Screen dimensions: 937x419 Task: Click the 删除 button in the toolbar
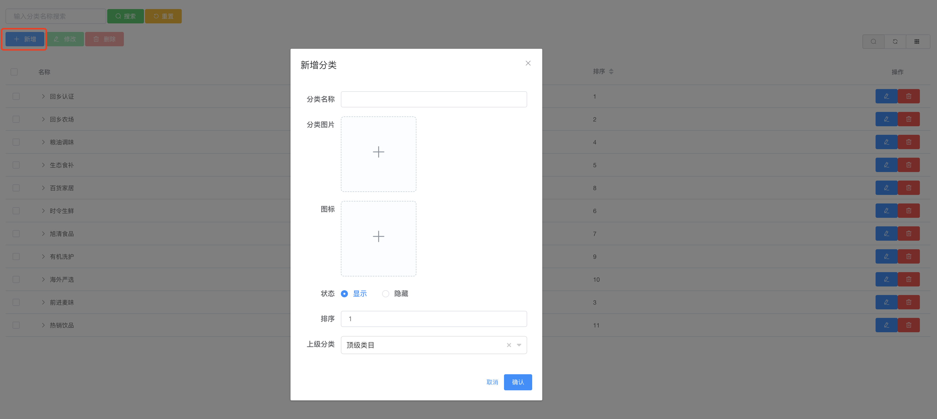point(104,39)
